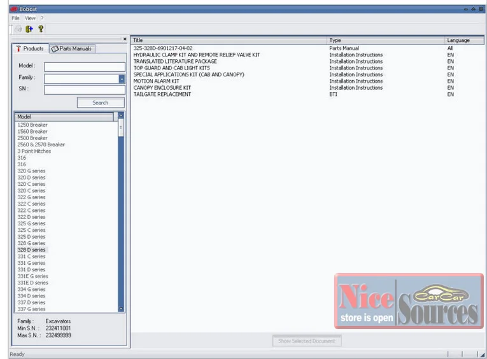Select Motion Alarm Kit document
The width and height of the screenshot is (487, 359).
(156, 81)
